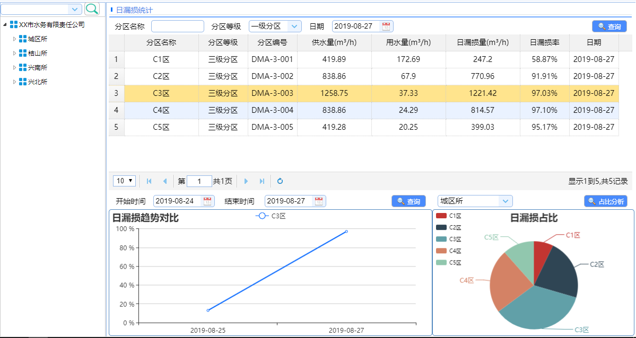The height and width of the screenshot is (338, 636).
Task: Toggle the C4区 pie legend swatch
Action: click(441, 251)
